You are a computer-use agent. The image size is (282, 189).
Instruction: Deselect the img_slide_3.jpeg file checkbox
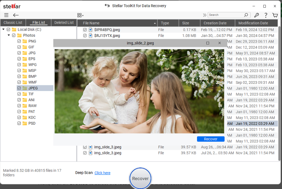85,147
